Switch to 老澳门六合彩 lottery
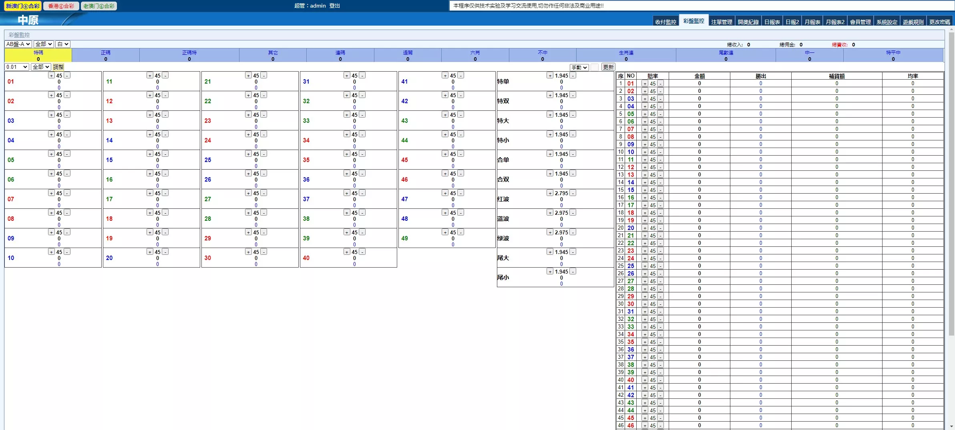 click(99, 6)
